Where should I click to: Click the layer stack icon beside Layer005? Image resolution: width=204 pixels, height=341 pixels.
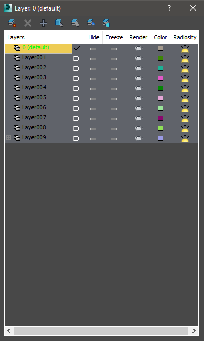click(17, 98)
